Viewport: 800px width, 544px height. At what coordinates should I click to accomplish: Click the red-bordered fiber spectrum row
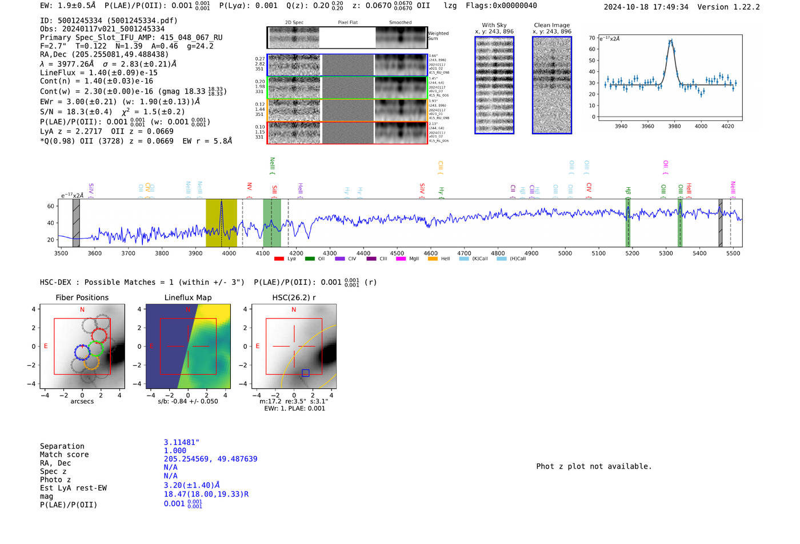[347, 133]
